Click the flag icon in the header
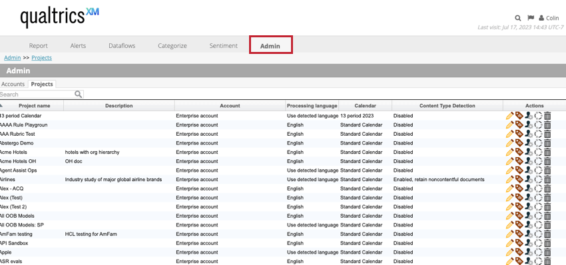This screenshot has height=265, width=566. pyautogui.click(x=531, y=18)
